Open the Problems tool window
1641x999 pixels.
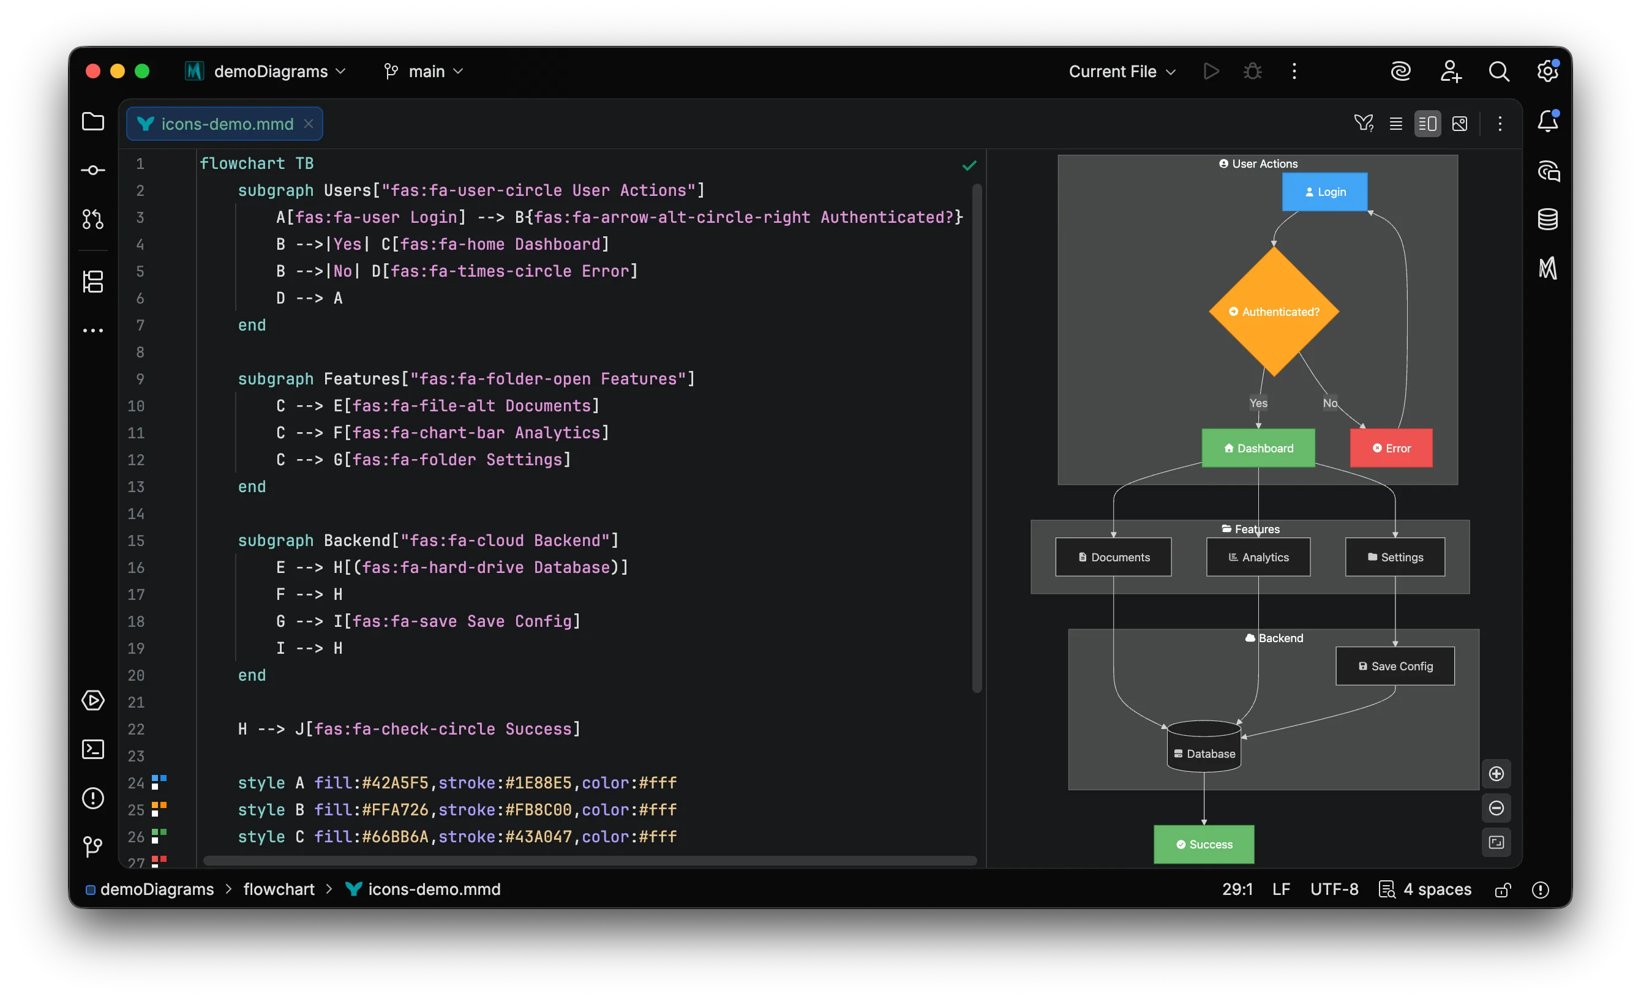tap(92, 798)
